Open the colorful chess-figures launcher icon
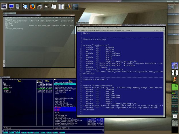Viewport: 179px width, 134px height. tap(68, 7)
